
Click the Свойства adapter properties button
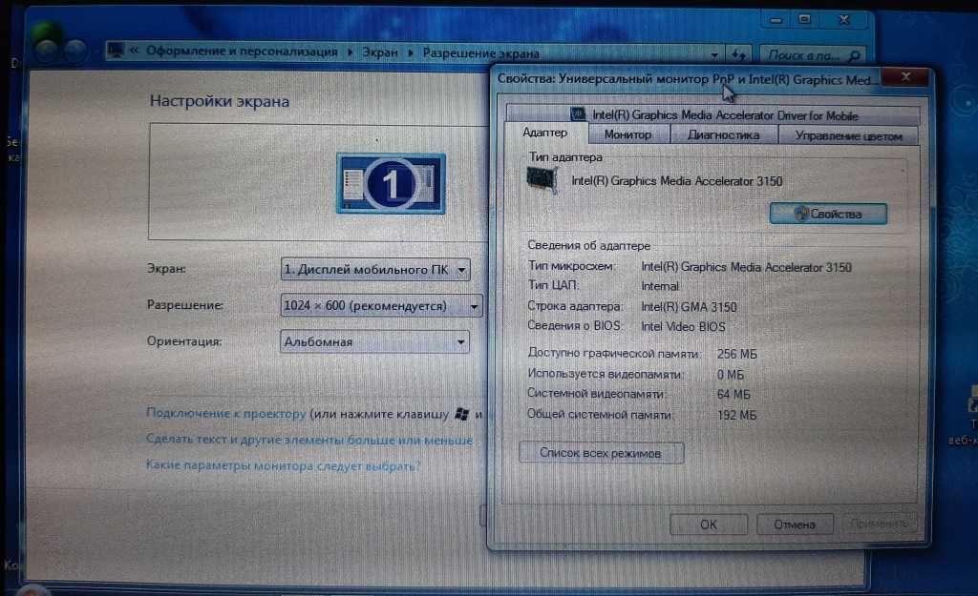click(828, 214)
